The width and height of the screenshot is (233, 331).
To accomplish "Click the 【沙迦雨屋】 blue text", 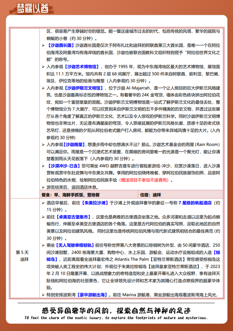I will [x=74, y=144].
